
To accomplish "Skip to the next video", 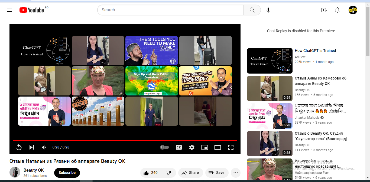I will point(32,147).
